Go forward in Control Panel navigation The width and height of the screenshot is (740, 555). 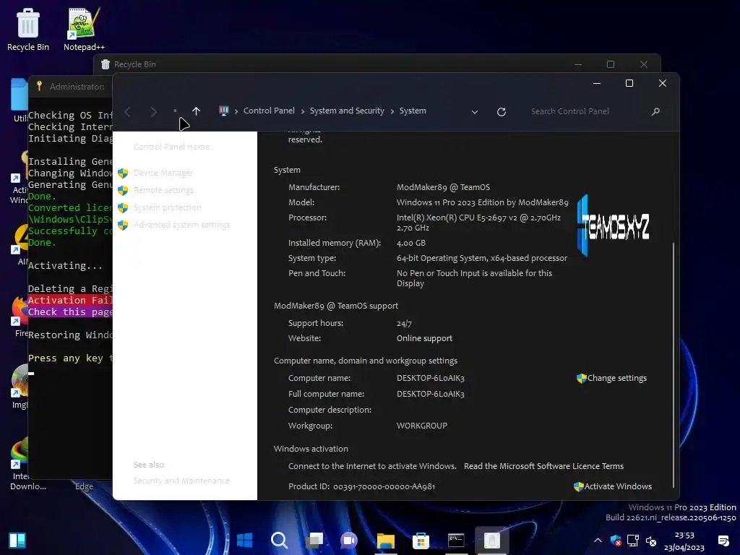click(153, 112)
